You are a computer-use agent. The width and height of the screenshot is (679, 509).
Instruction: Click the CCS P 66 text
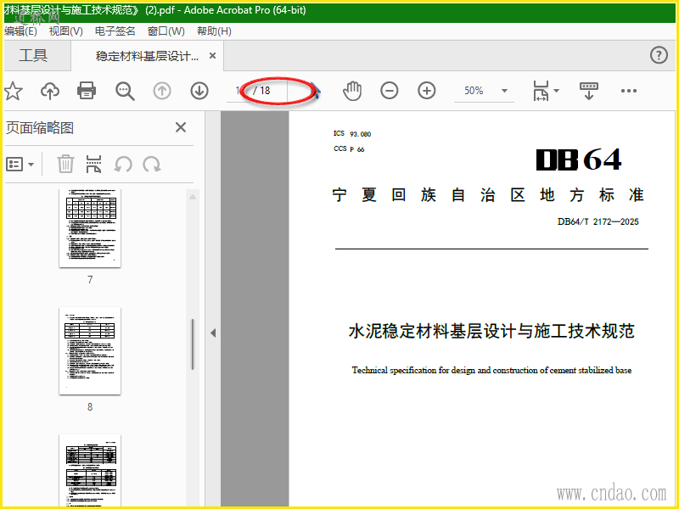pyautogui.click(x=349, y=149)
